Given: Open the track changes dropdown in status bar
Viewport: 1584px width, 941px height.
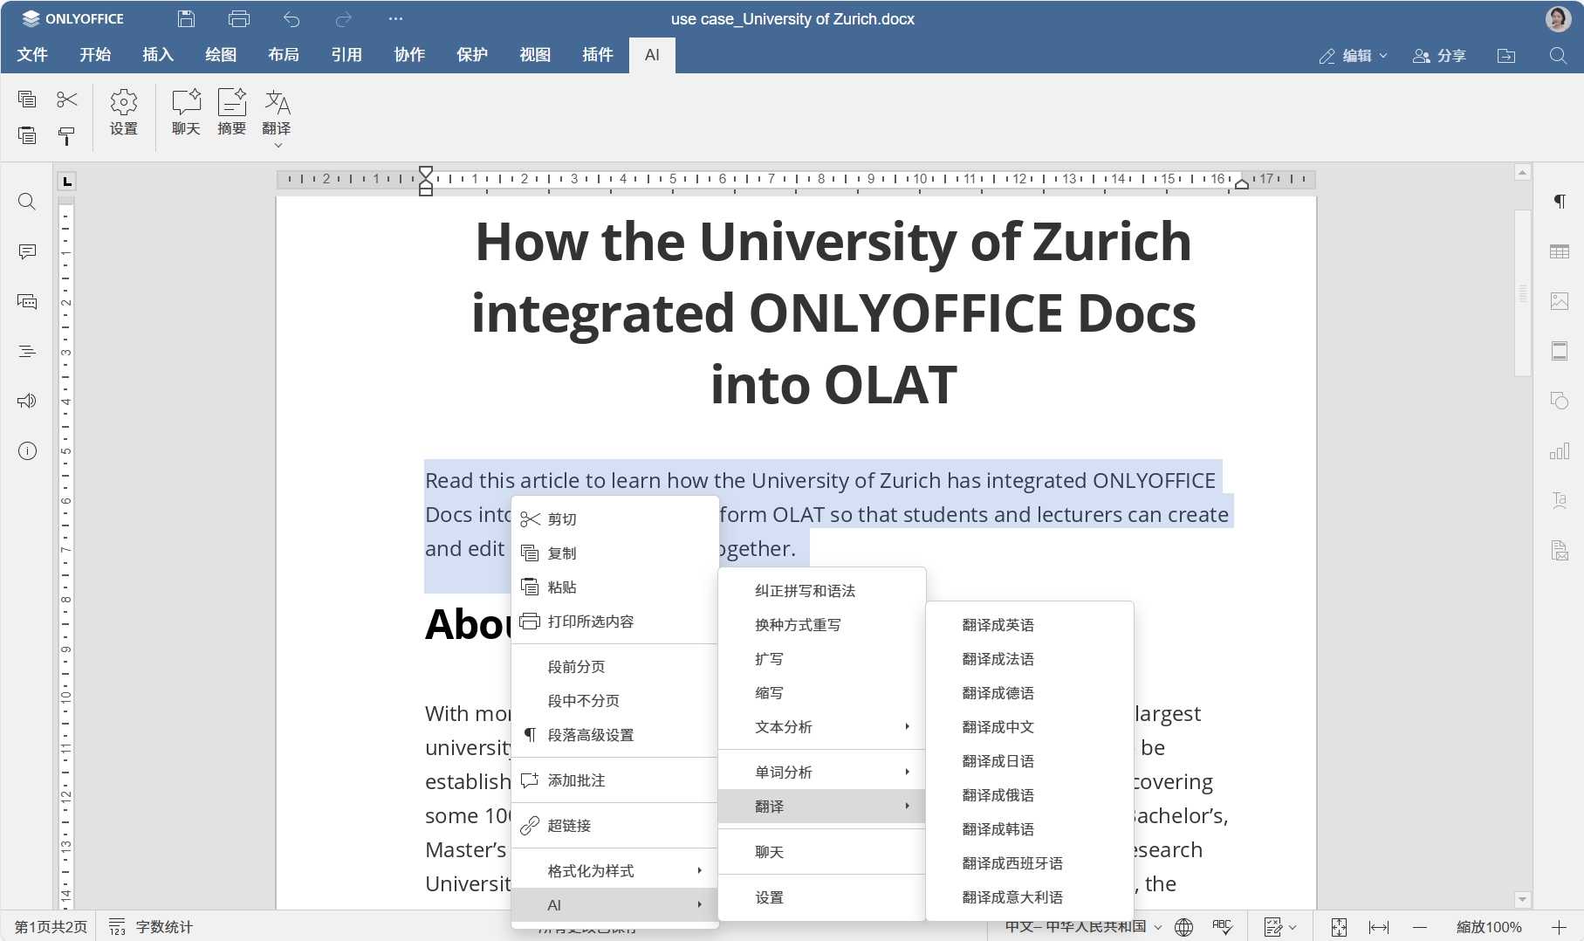Looking at the screenshot, I should (1279, 926).
